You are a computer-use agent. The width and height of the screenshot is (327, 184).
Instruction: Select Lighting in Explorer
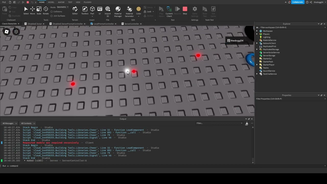click(x=266, y=37)
